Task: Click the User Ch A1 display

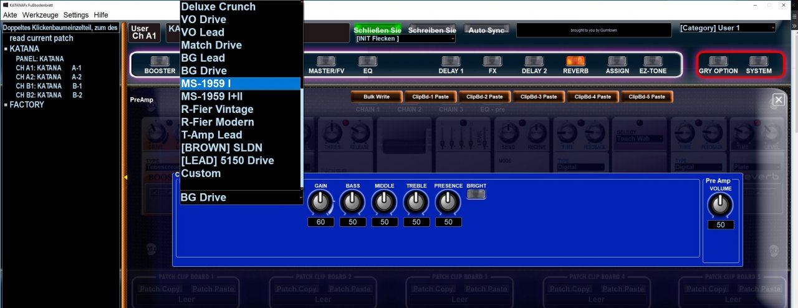Action: click(x=144, y=32)
